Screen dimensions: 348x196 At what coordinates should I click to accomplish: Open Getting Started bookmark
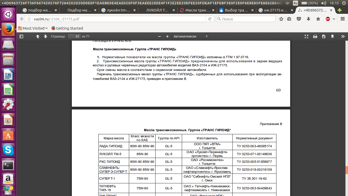pos(67,28)
